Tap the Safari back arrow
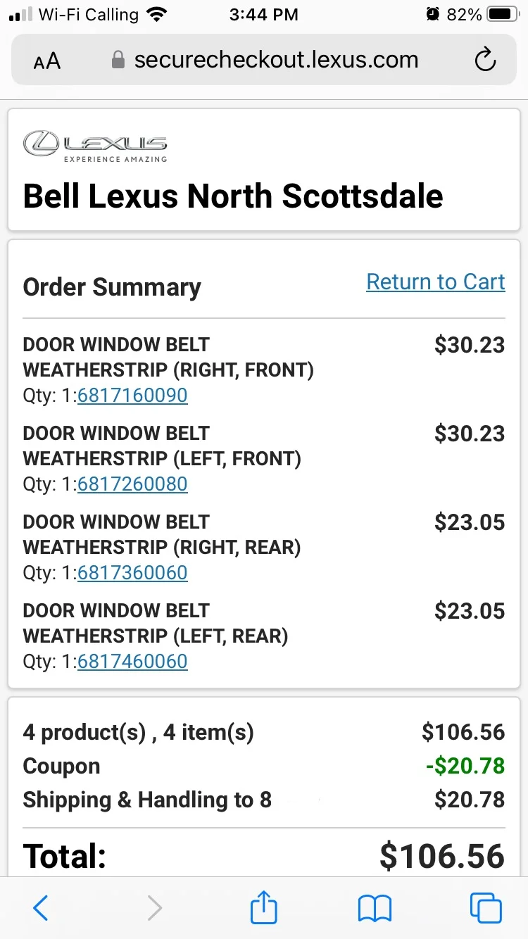The image size is (528, 939). (41, 908)
